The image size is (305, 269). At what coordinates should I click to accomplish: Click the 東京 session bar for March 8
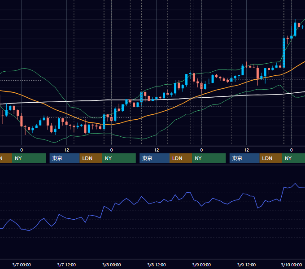155,158
